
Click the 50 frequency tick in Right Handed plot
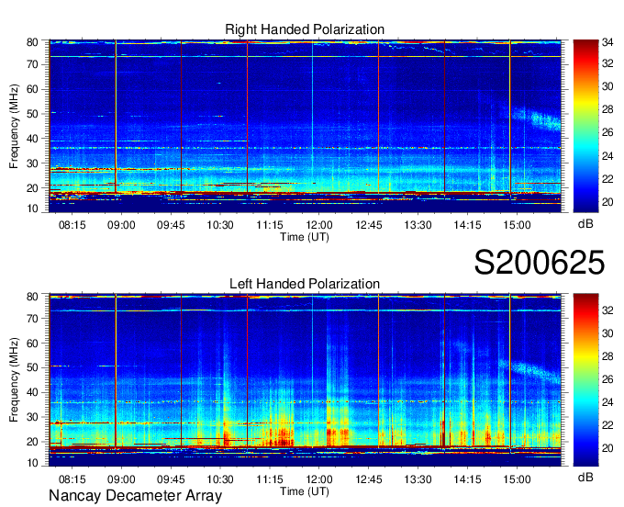click(33, 114)
